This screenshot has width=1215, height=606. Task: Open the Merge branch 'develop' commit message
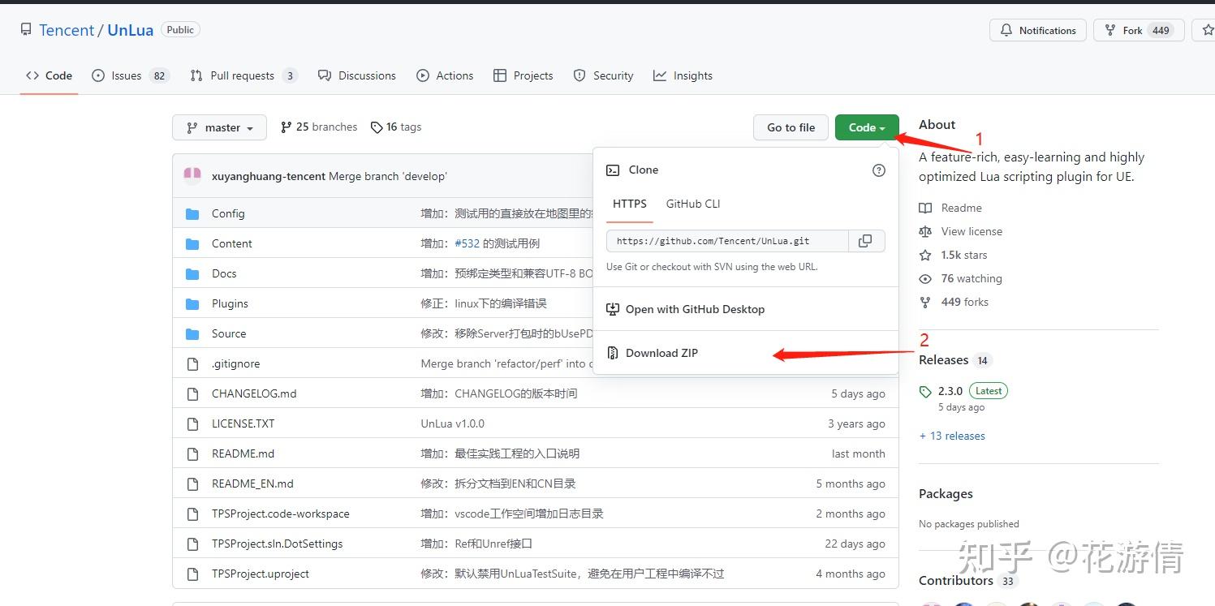tap(388, 176)
